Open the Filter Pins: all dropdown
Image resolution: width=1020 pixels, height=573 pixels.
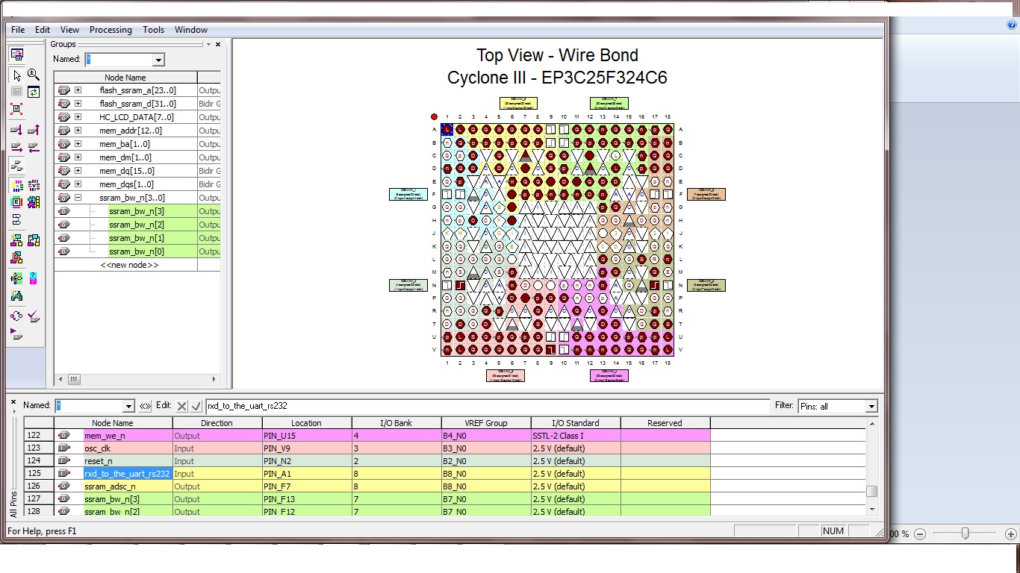(x=871, y=406)
